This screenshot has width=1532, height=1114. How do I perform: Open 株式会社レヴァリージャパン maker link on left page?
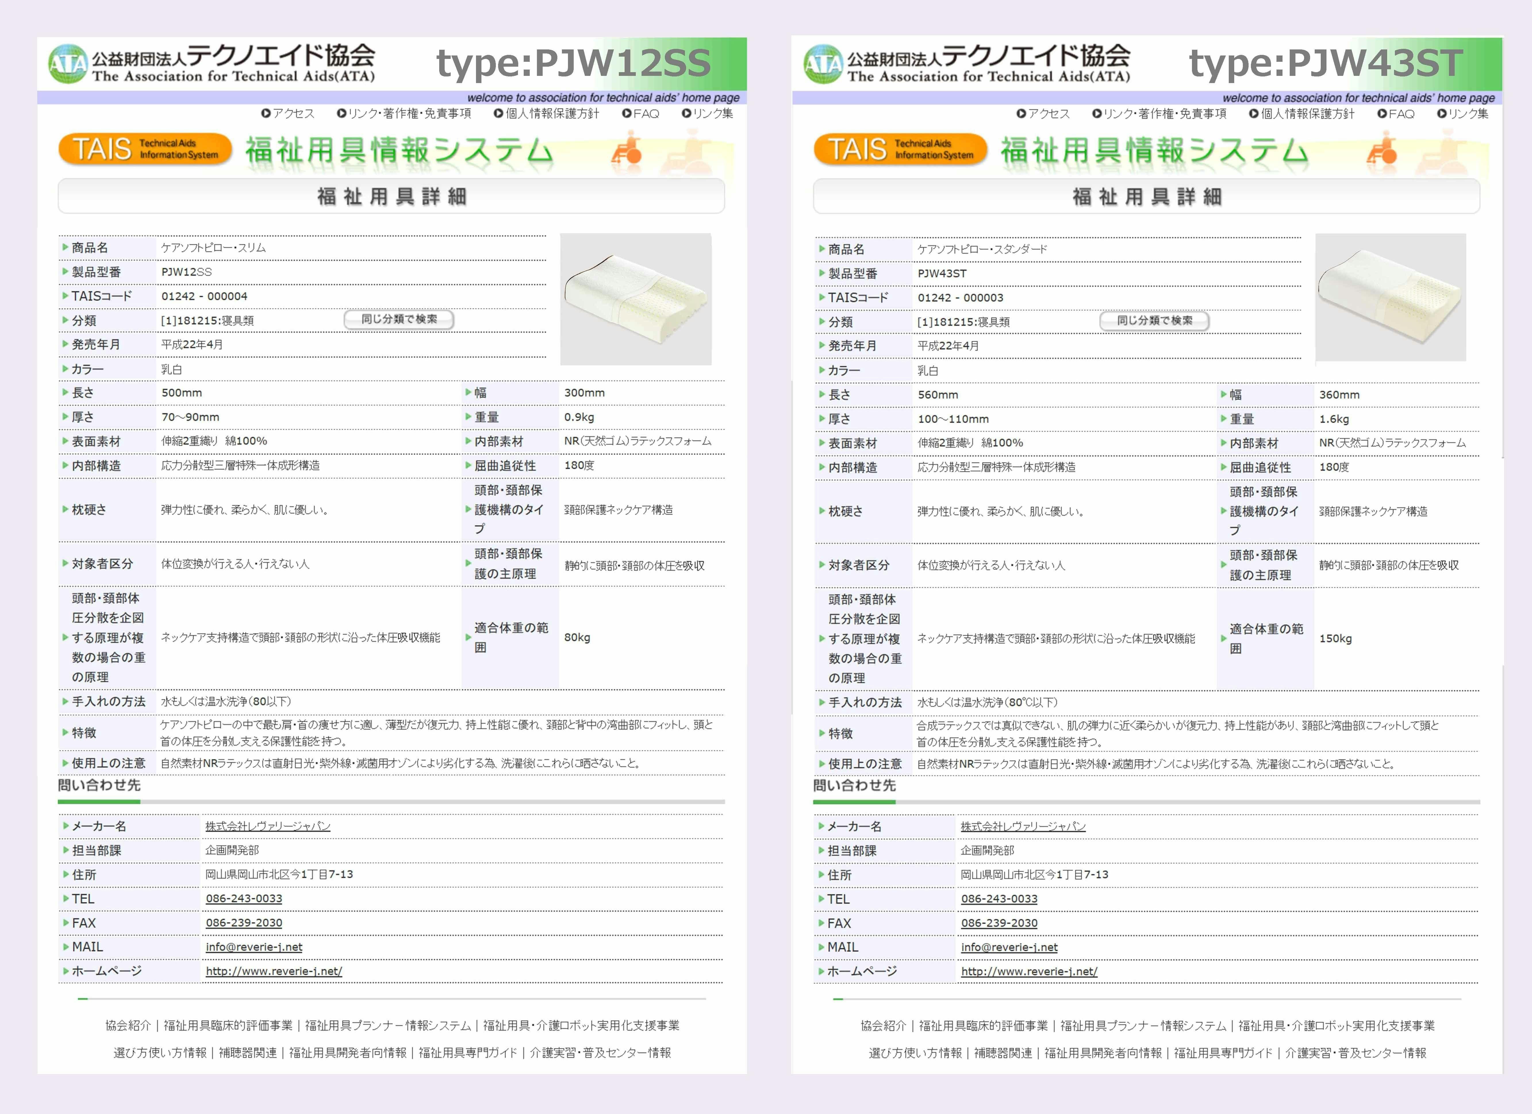(268, 826)
